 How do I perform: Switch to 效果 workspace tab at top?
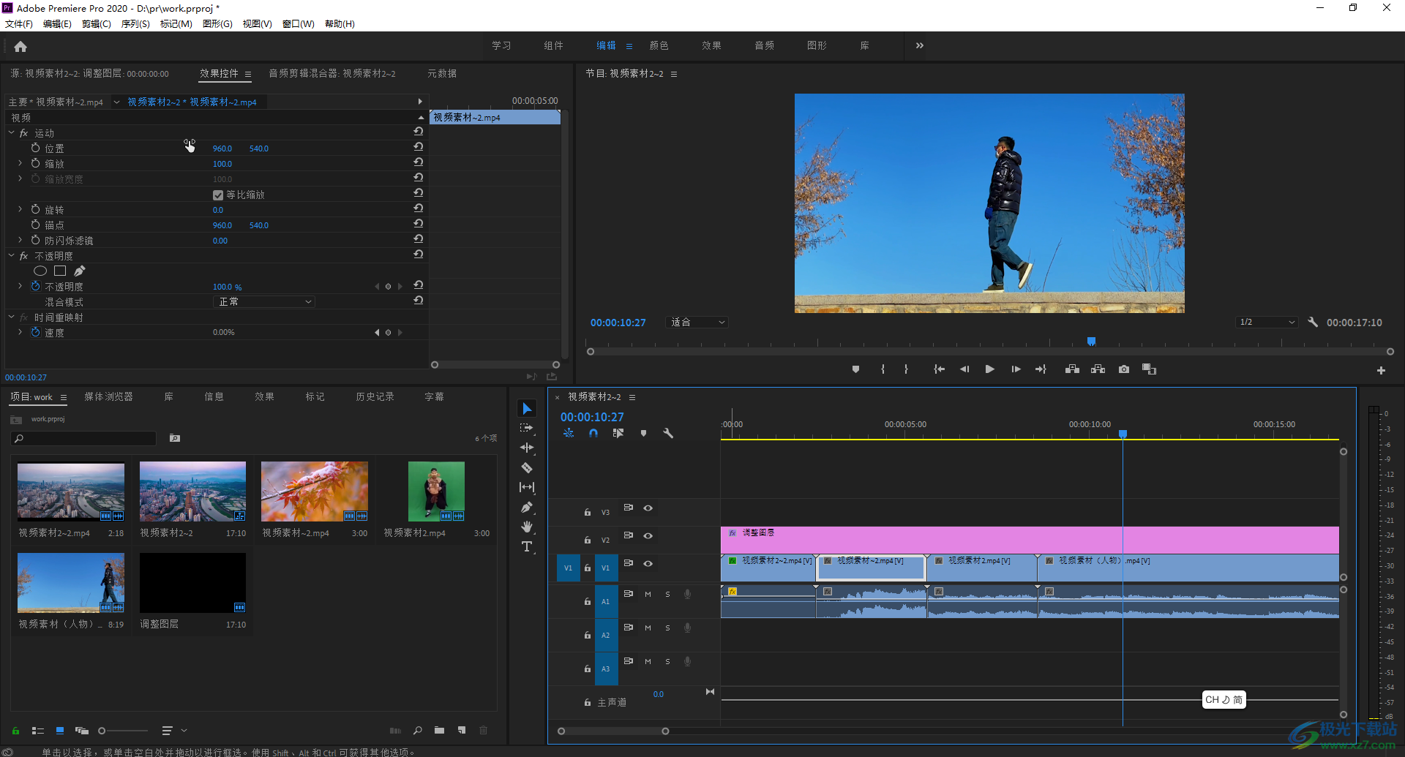tap(712, 46)
